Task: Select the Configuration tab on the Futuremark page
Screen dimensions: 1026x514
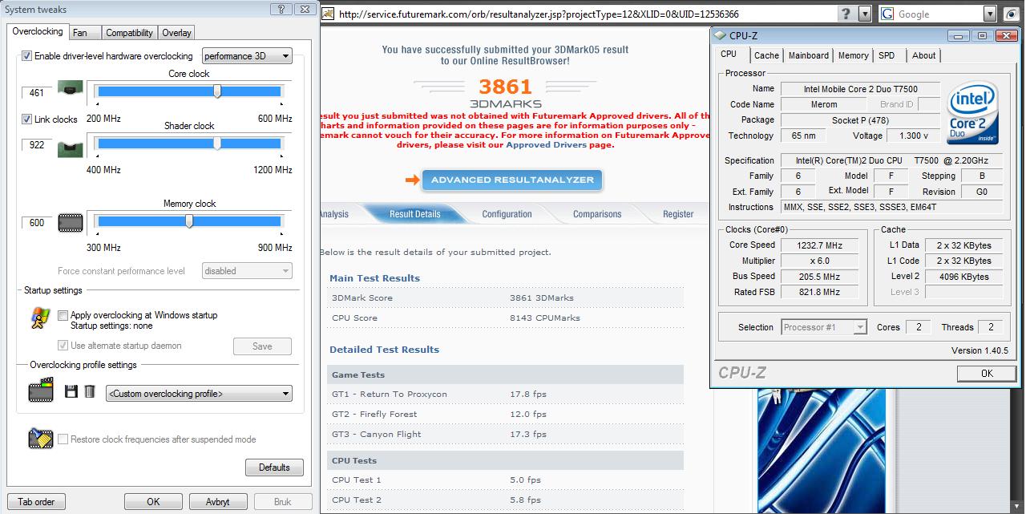Action: pos(507,214)
